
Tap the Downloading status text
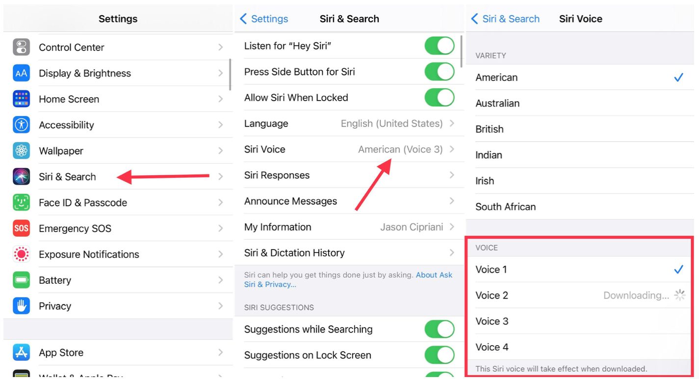(x=636, y=295)
